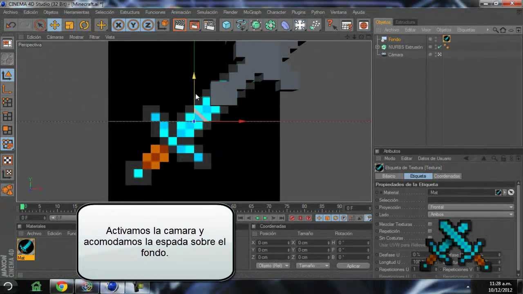Open the array modeling objects icon
The height and width of the screenshot is (294, 523).
(x=270, y=25)
